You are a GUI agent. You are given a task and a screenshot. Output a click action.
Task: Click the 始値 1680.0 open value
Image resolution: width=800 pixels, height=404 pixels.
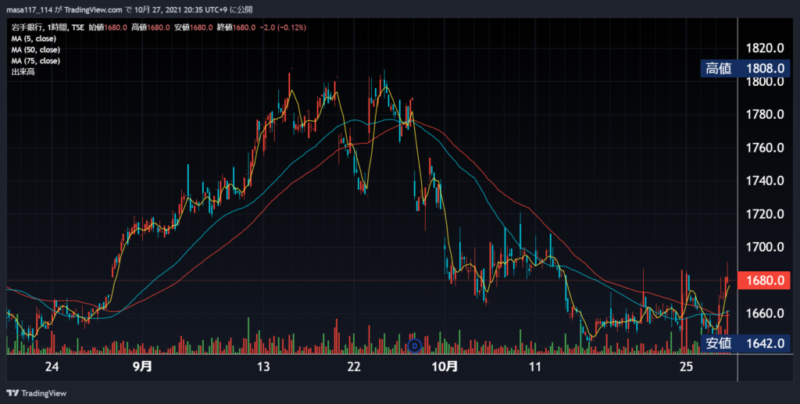pos(108,27)
